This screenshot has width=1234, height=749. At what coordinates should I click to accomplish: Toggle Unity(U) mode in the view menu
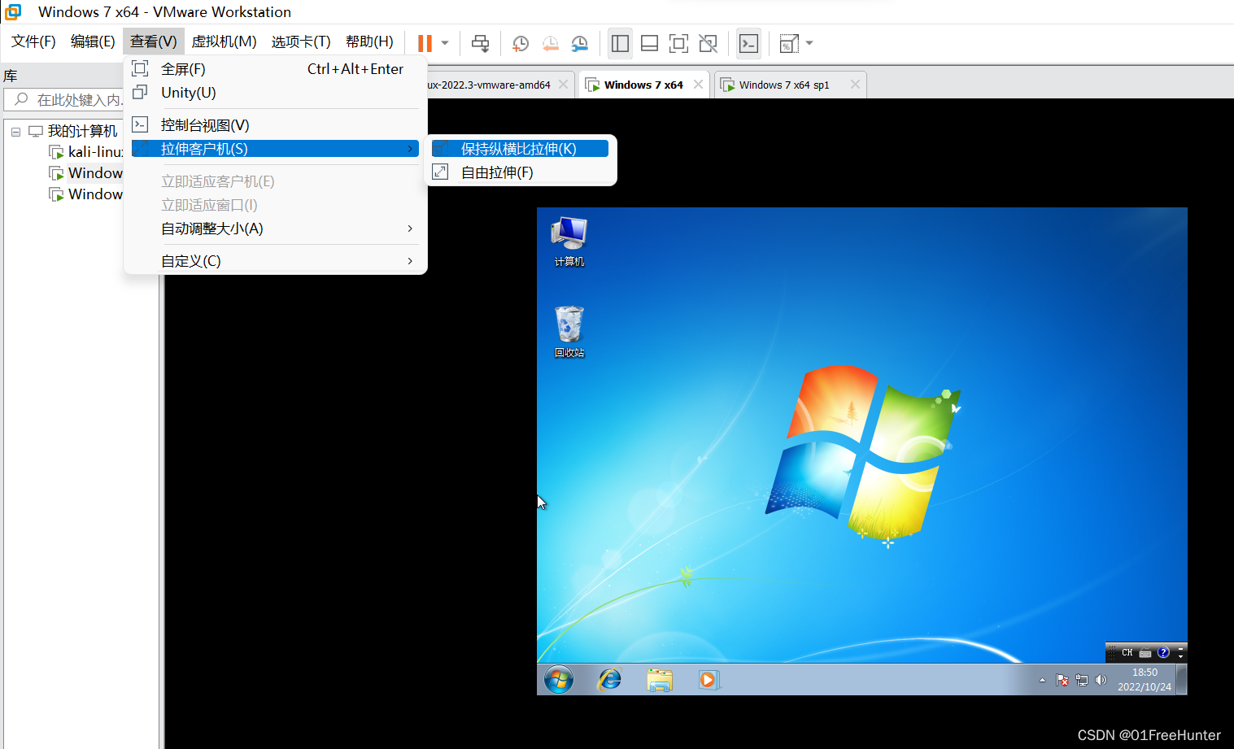[188, 92]
